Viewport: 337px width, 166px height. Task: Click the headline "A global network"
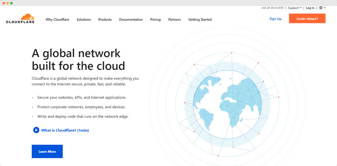(x=76, y=53)
